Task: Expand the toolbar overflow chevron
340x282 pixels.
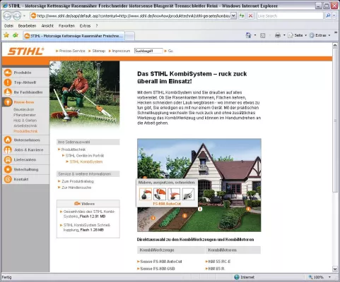Action: (x=336, y=32)
